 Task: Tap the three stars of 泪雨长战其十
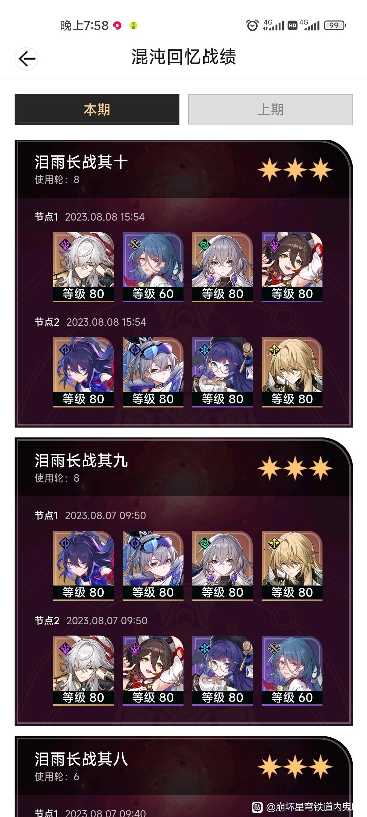(295, 170)
